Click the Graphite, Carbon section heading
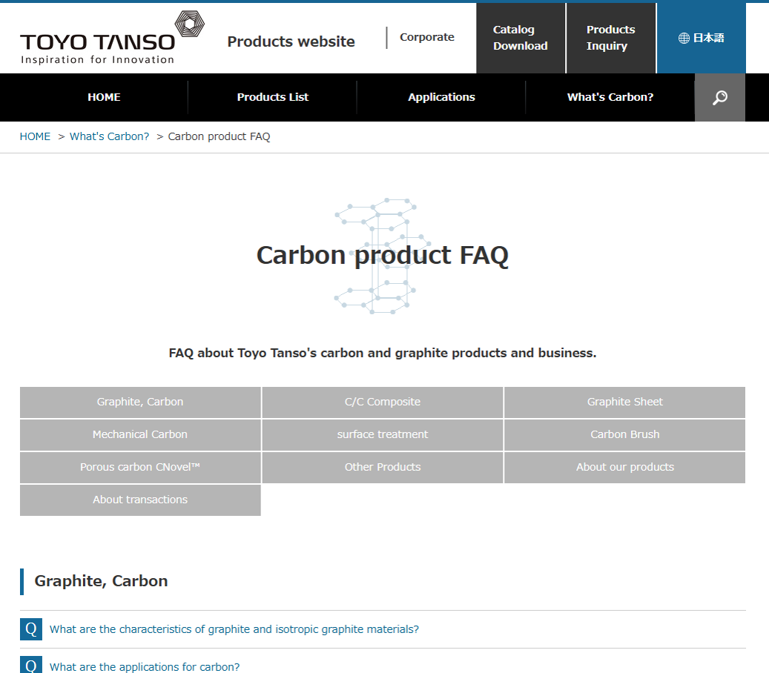Viewport: 769px width, 673px height. (x=101, y=581)
